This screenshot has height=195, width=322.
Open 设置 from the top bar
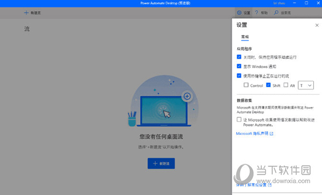(x=244, y=13)
